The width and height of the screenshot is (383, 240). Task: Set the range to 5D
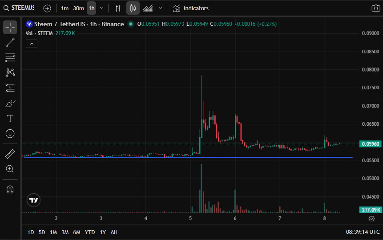click(x=42, y=232)
